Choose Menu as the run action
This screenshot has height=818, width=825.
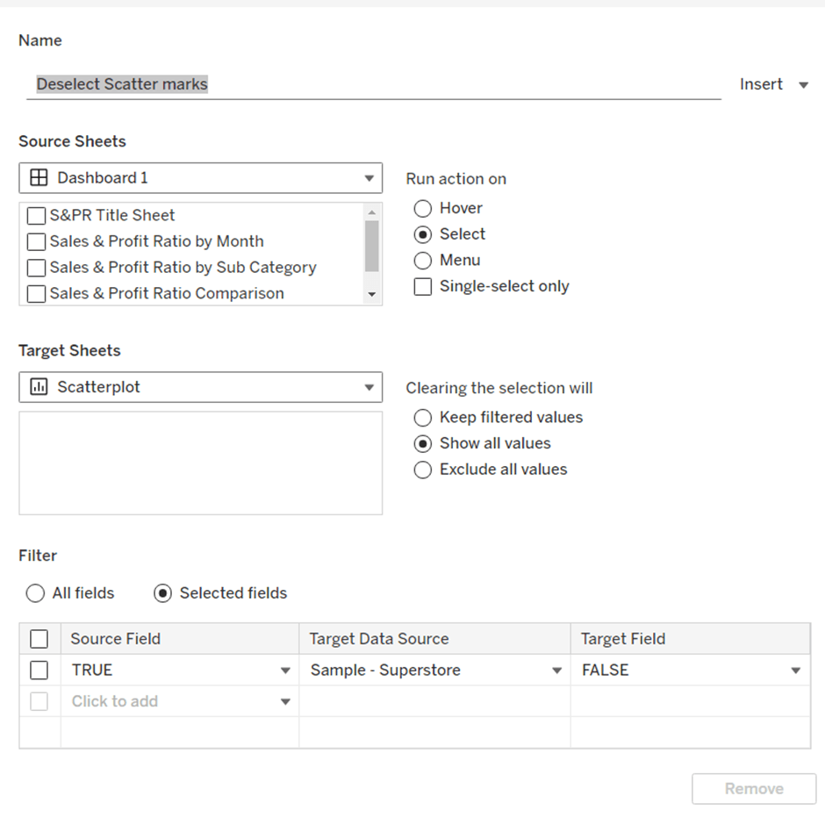423,261
